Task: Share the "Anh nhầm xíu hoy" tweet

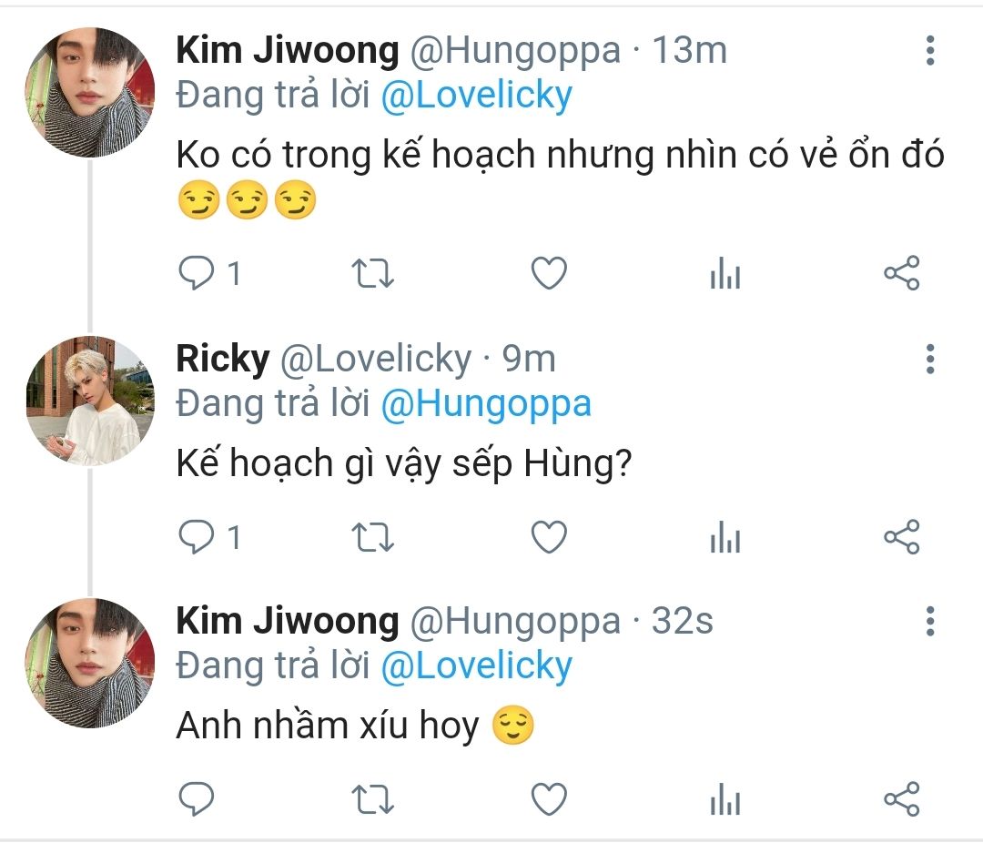Action: coord(902,799)
